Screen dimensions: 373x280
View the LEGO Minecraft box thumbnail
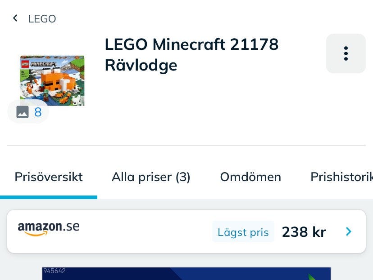[52, 80]
